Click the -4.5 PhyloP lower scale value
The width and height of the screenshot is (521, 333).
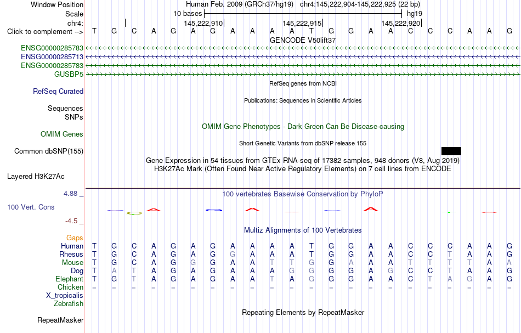[x=71, y=221]
